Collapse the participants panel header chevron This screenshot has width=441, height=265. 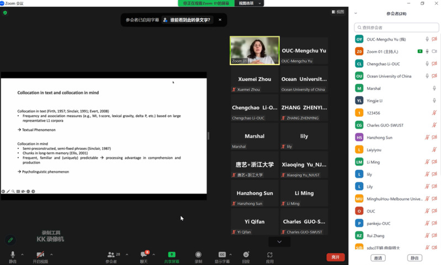[x=356, y=13]
